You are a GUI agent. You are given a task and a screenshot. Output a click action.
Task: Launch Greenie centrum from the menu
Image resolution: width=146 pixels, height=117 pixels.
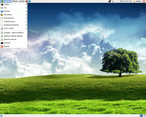pyautogui.click(x=14, y=40)
